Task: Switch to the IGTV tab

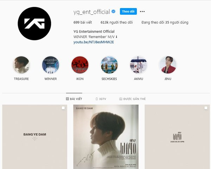Action: pyautogui.click(x=101, y=99)
